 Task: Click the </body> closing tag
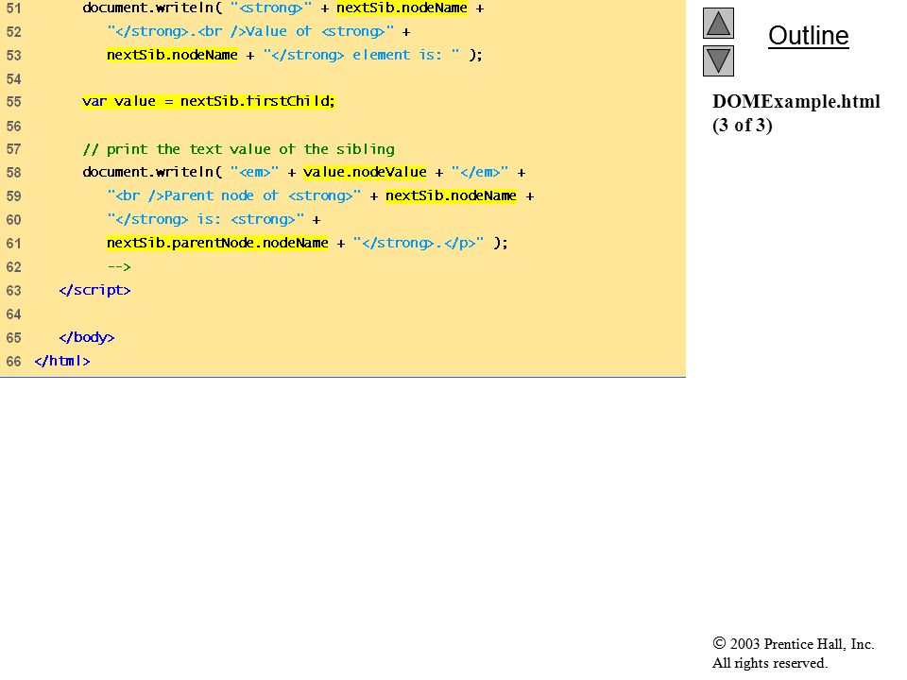point(87,338)
